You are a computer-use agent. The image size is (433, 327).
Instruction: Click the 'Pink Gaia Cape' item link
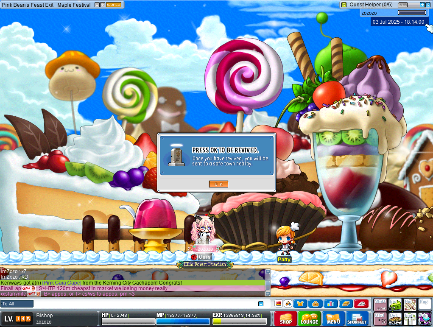(x=62, y=283)
